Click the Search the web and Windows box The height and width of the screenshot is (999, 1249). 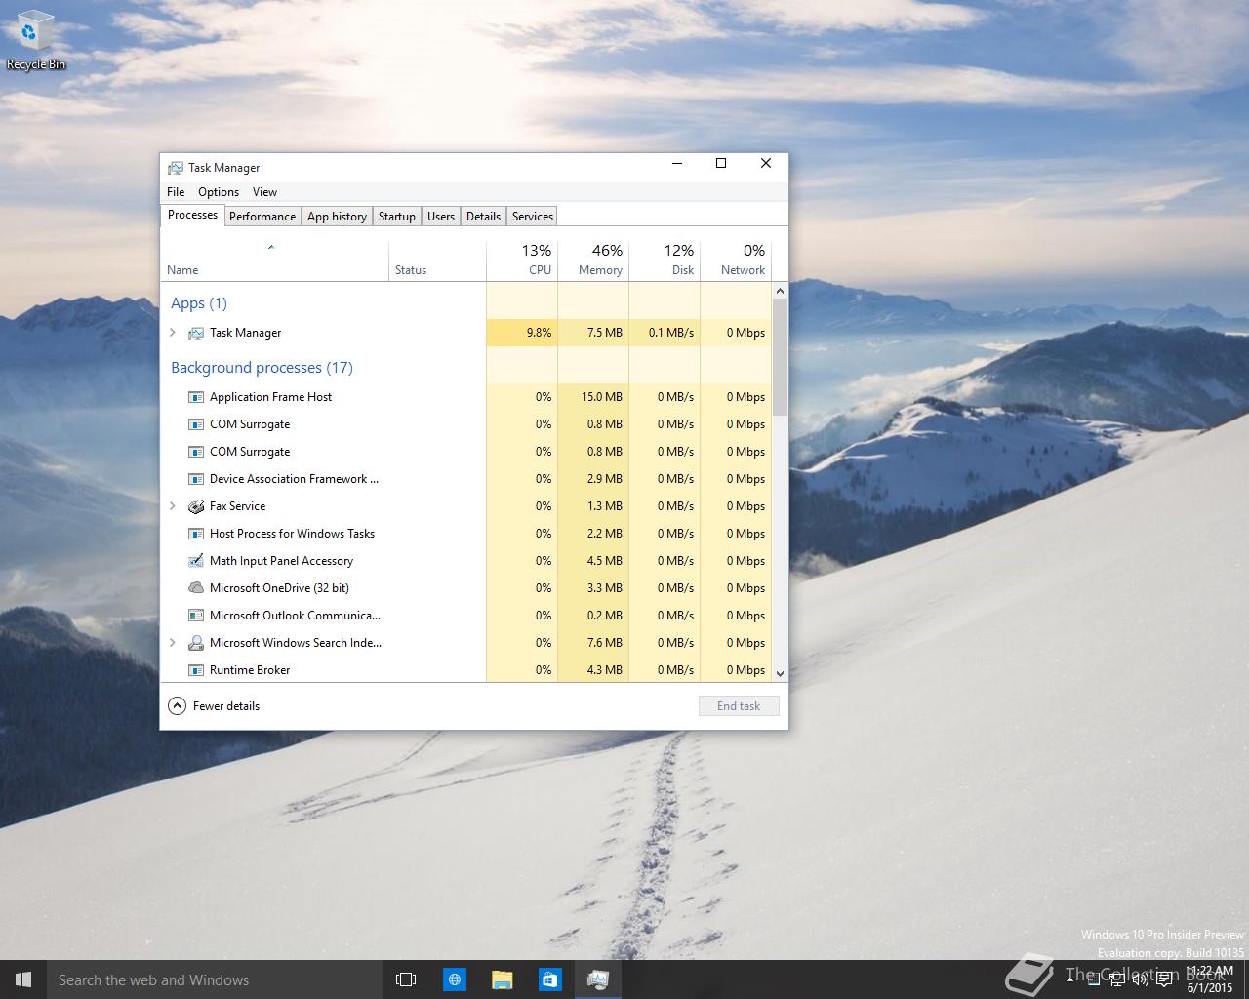tap(213, 979)
